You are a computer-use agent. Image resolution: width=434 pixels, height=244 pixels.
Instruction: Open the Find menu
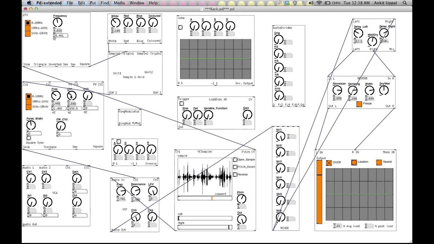(105, 3)
